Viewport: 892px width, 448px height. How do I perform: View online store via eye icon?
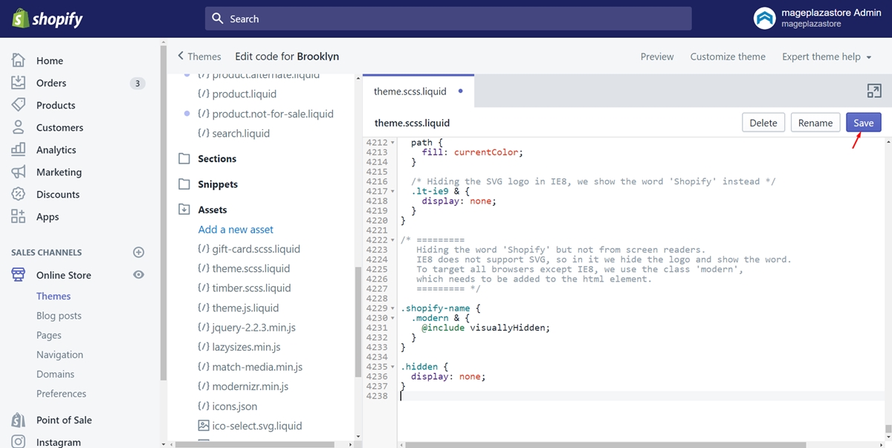coord(138,275)
